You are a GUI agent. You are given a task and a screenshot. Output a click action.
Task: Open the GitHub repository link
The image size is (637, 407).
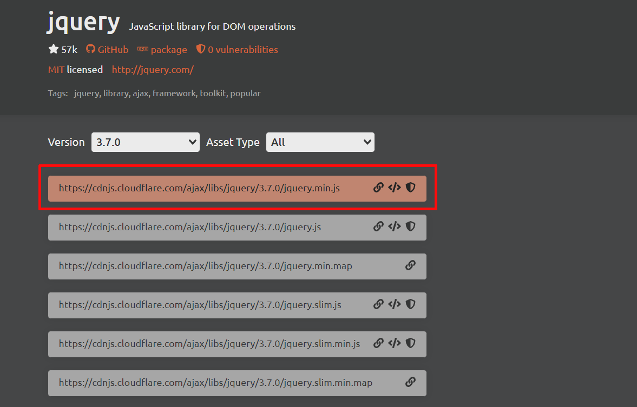[107, 50]
